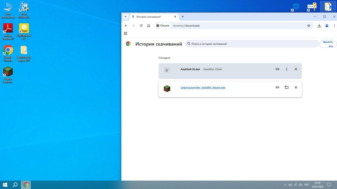Select the Revo Uninstaller desktop icon
This screenshot has height=189, width=337.
24,10
